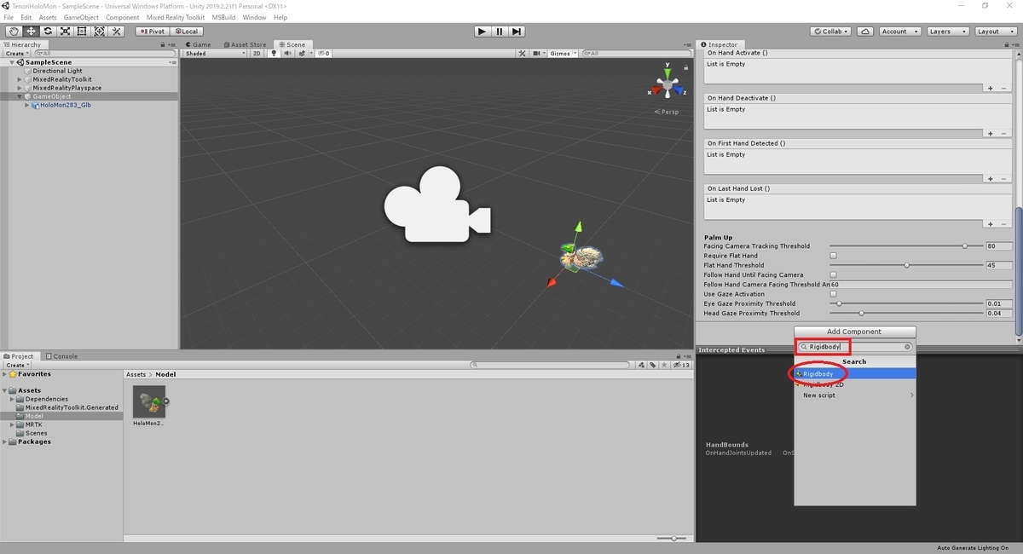The width and height of the screenshot is (1023, 554).
Task: Click the Pause button
Action: pyautogui.click(x=500, y=32)
